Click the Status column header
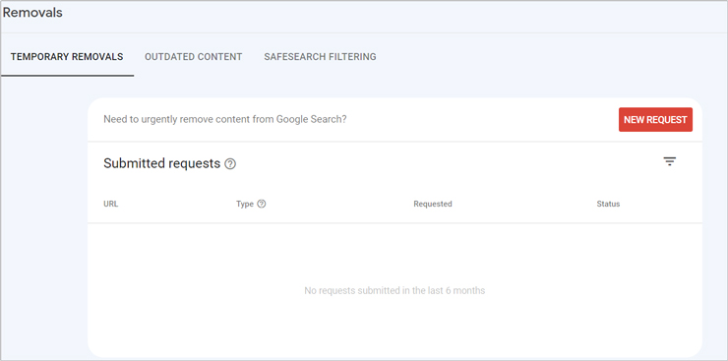Image resolution: width=728 pixels, height=361 pixels. 608,204
